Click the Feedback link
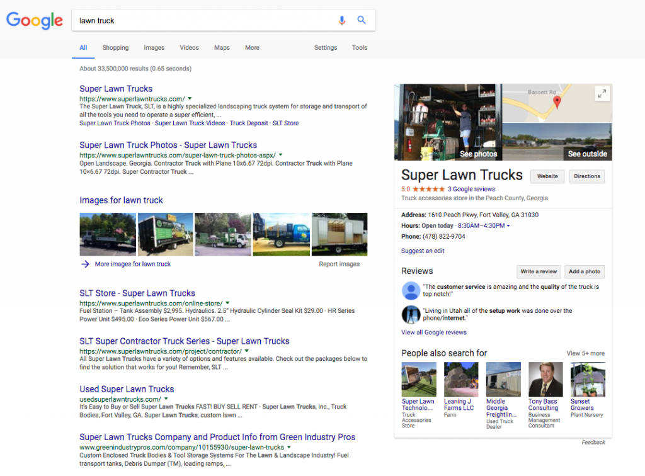This screenshot has height=476, width=645. click(593, 442)
